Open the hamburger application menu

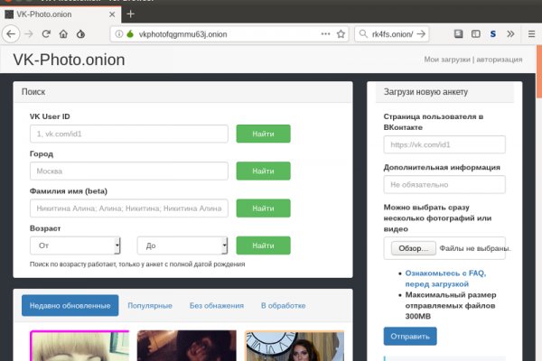click(531, 34)
